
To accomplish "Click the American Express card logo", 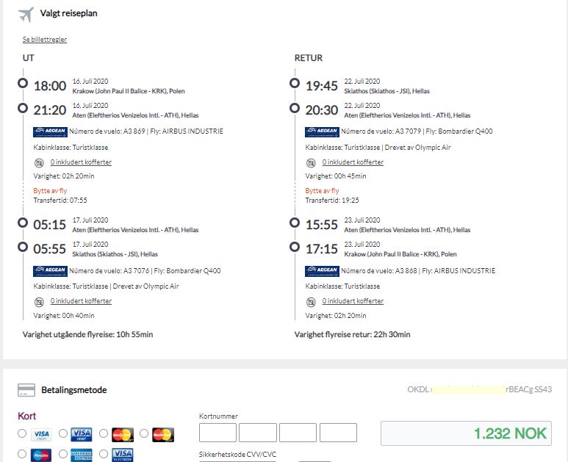I will coord(82,455).
